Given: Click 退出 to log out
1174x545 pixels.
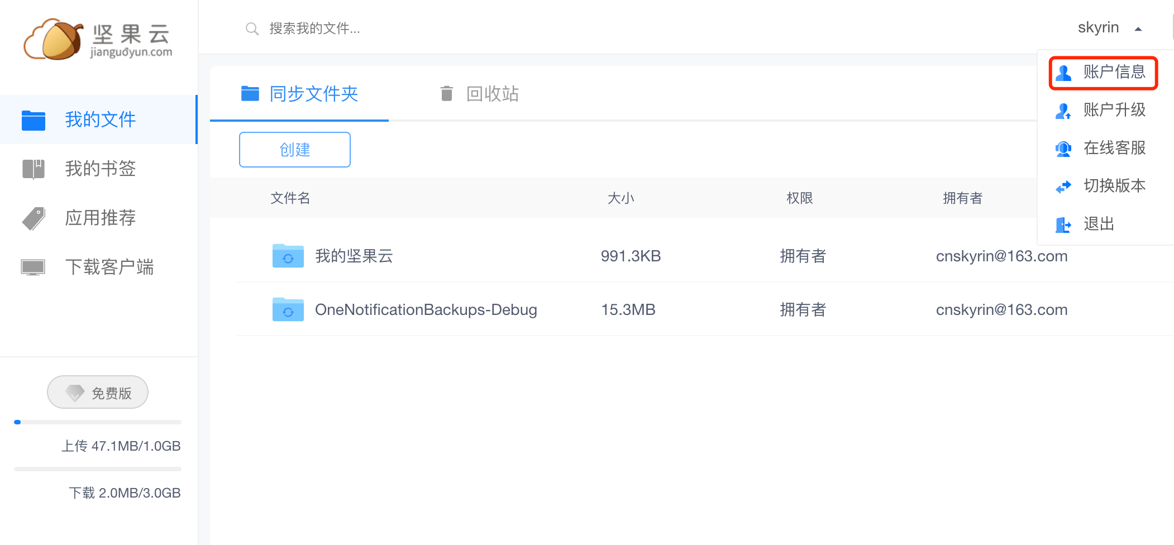Looking at the screenshot, I should point(1099,224).
